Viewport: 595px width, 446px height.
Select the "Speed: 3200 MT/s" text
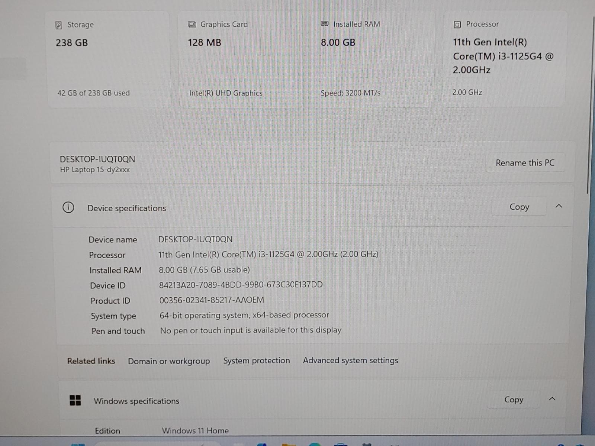click(350, 93)
